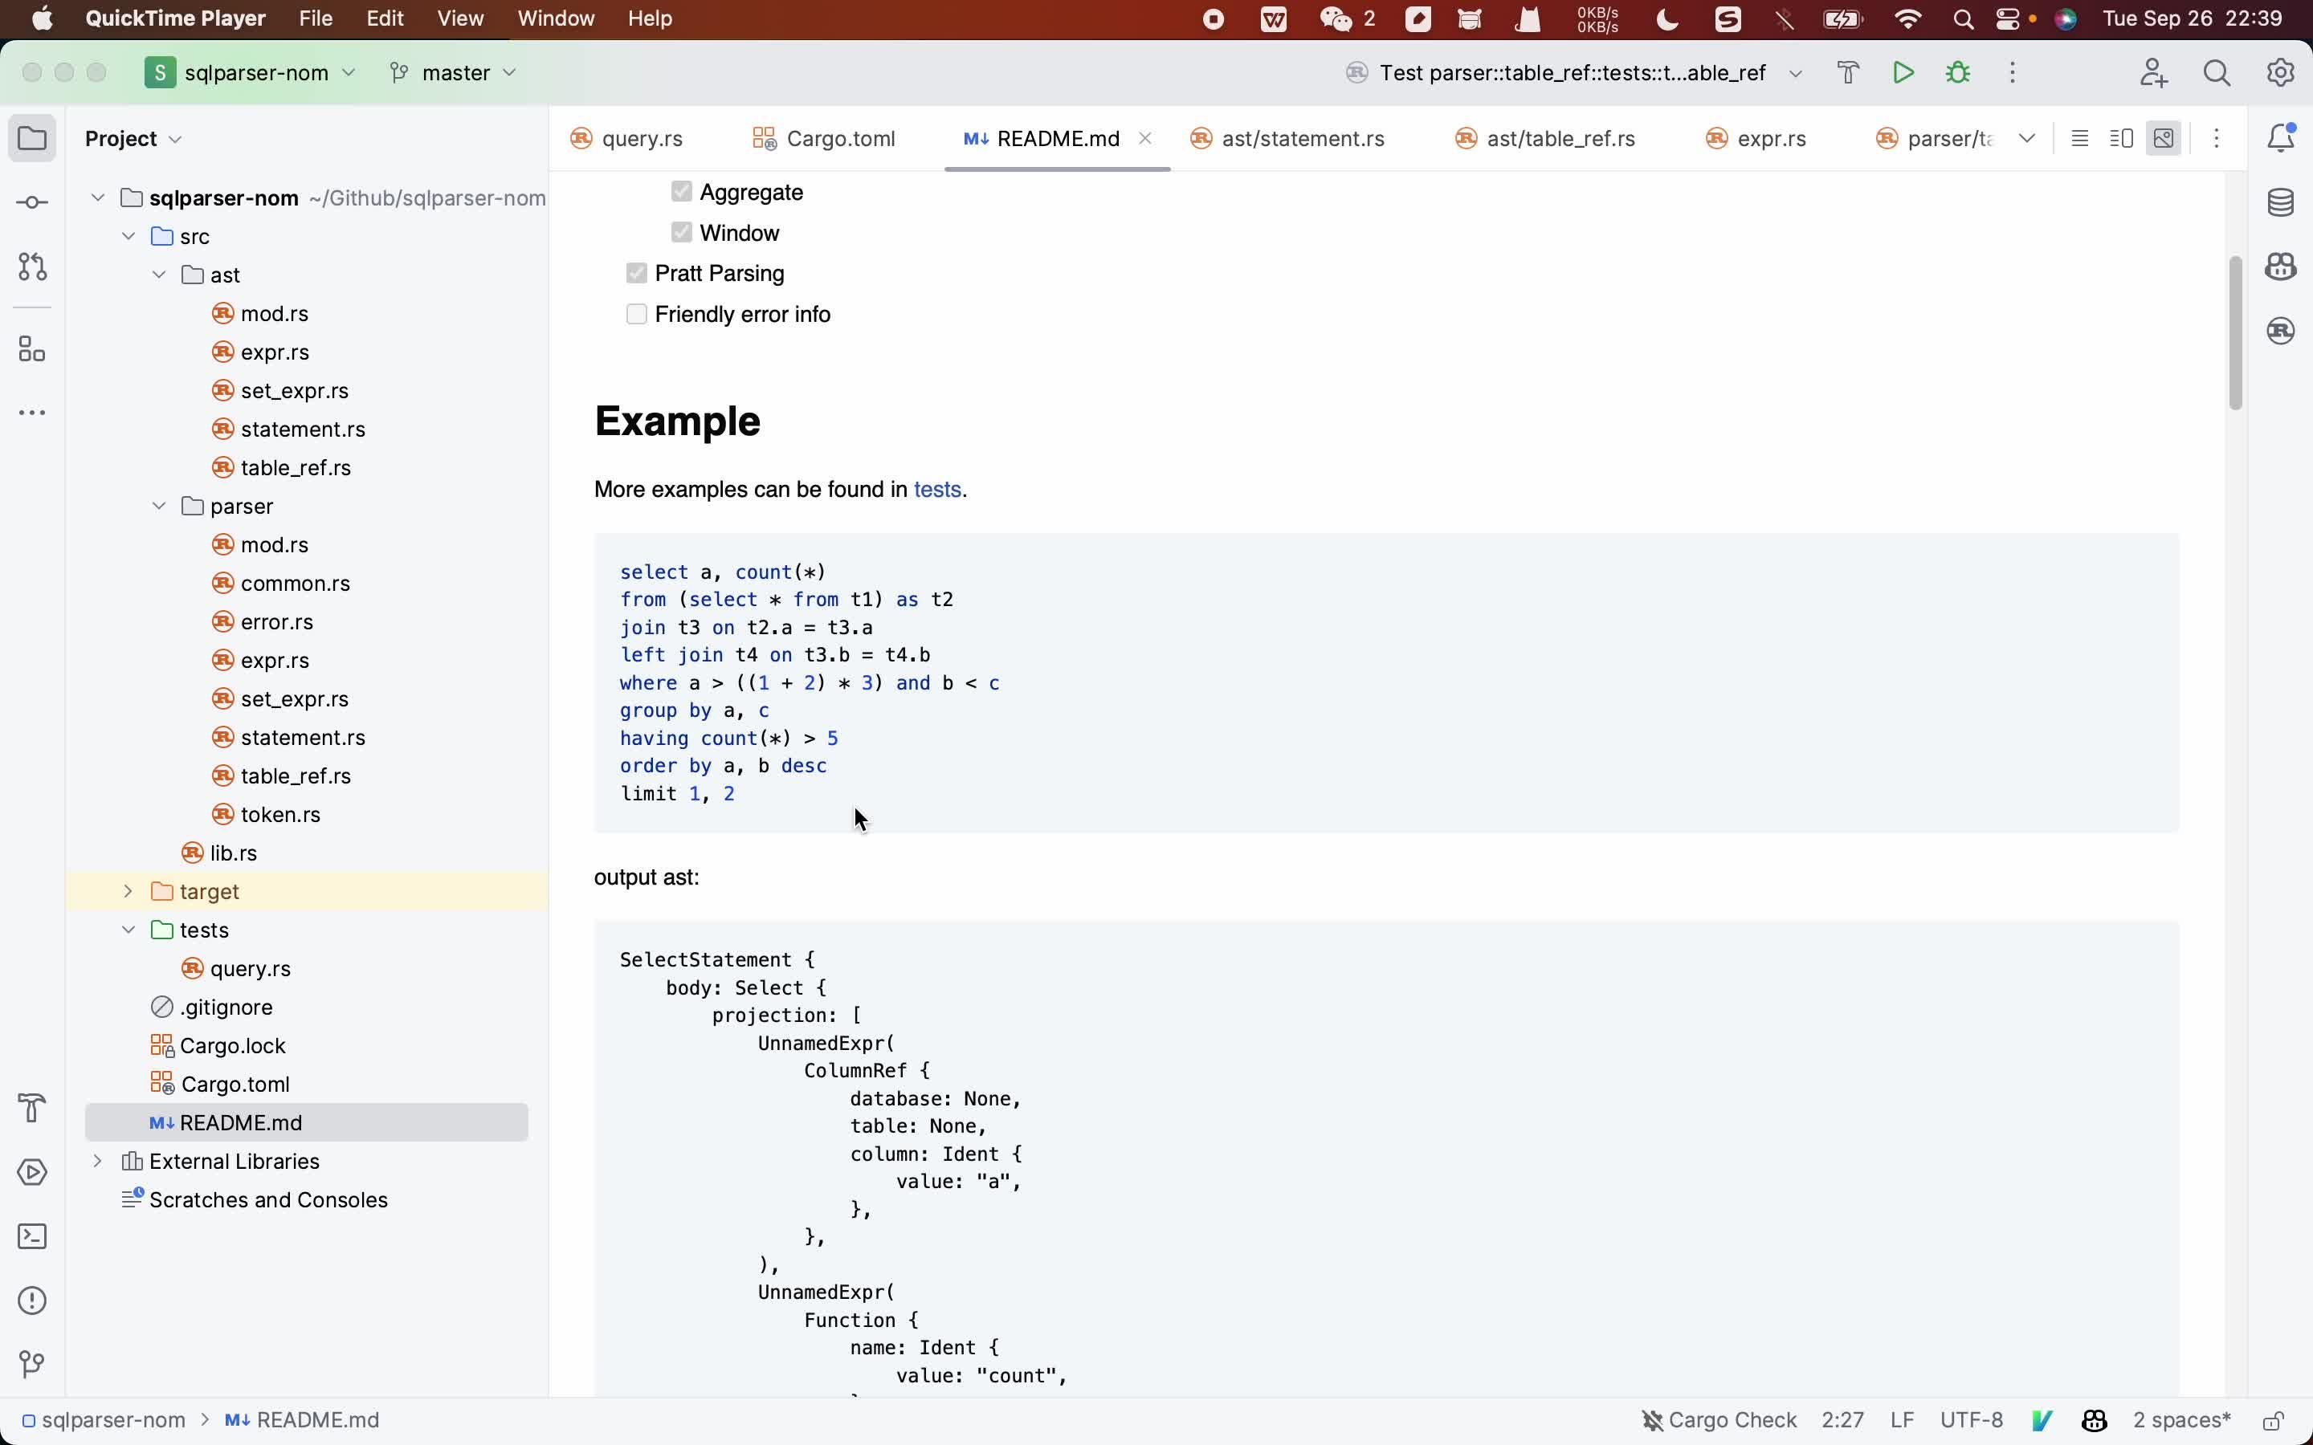This screenshot has width=2313, height=1445.
Task: Check the Friendly error info checkbox
Action: click(x=637, y=315)
